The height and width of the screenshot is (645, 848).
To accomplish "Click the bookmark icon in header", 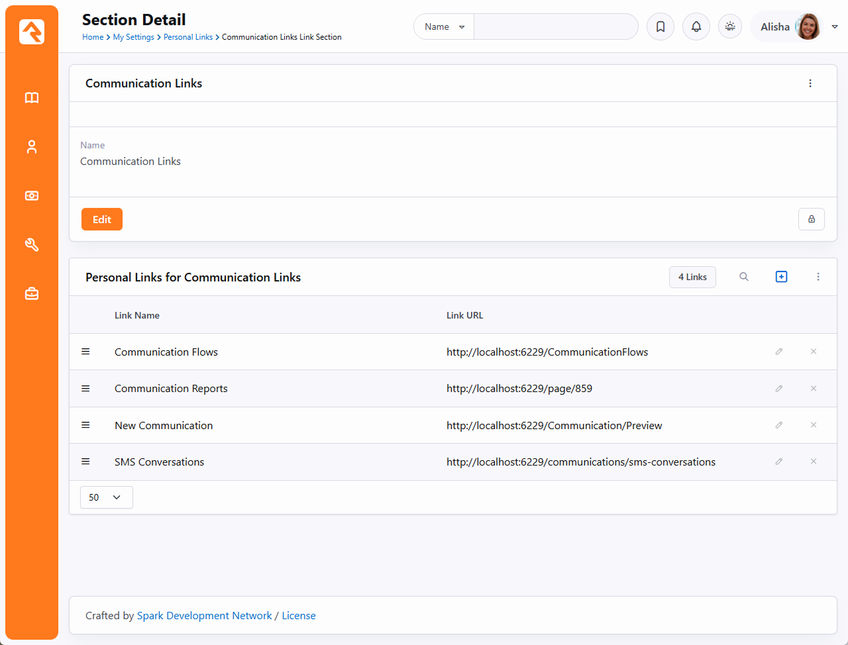I will [x=661, y=27].
